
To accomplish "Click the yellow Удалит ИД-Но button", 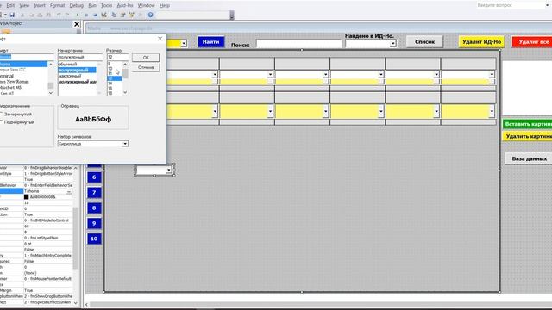I will pos(481,42).
